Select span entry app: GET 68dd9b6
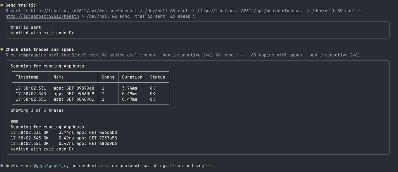 96,143
